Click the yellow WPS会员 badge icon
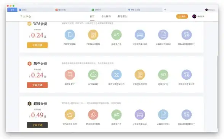This screenshot has width=224, height=139. coord(29,24)
